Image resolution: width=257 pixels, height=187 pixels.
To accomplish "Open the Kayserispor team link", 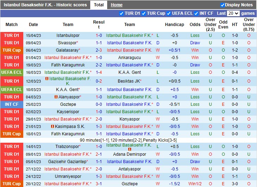I will click(x=68, y=112).
